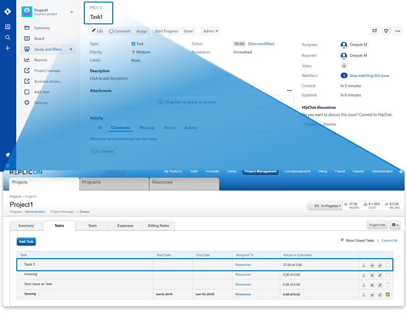Click the watchers count badge

[x=344, y=76]
